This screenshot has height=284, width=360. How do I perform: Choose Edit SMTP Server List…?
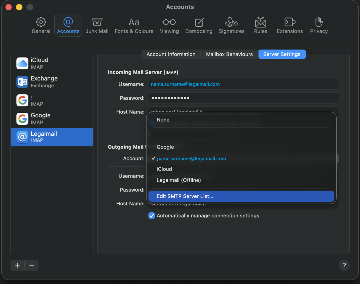(x=185, y=196)
